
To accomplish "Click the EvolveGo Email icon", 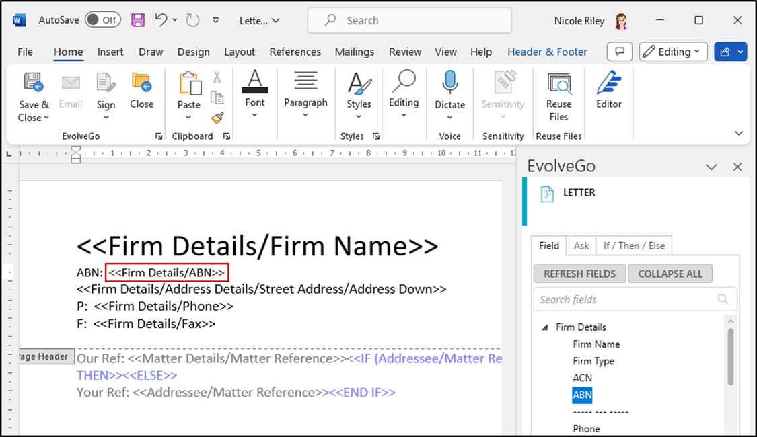I will click(71, 83).
